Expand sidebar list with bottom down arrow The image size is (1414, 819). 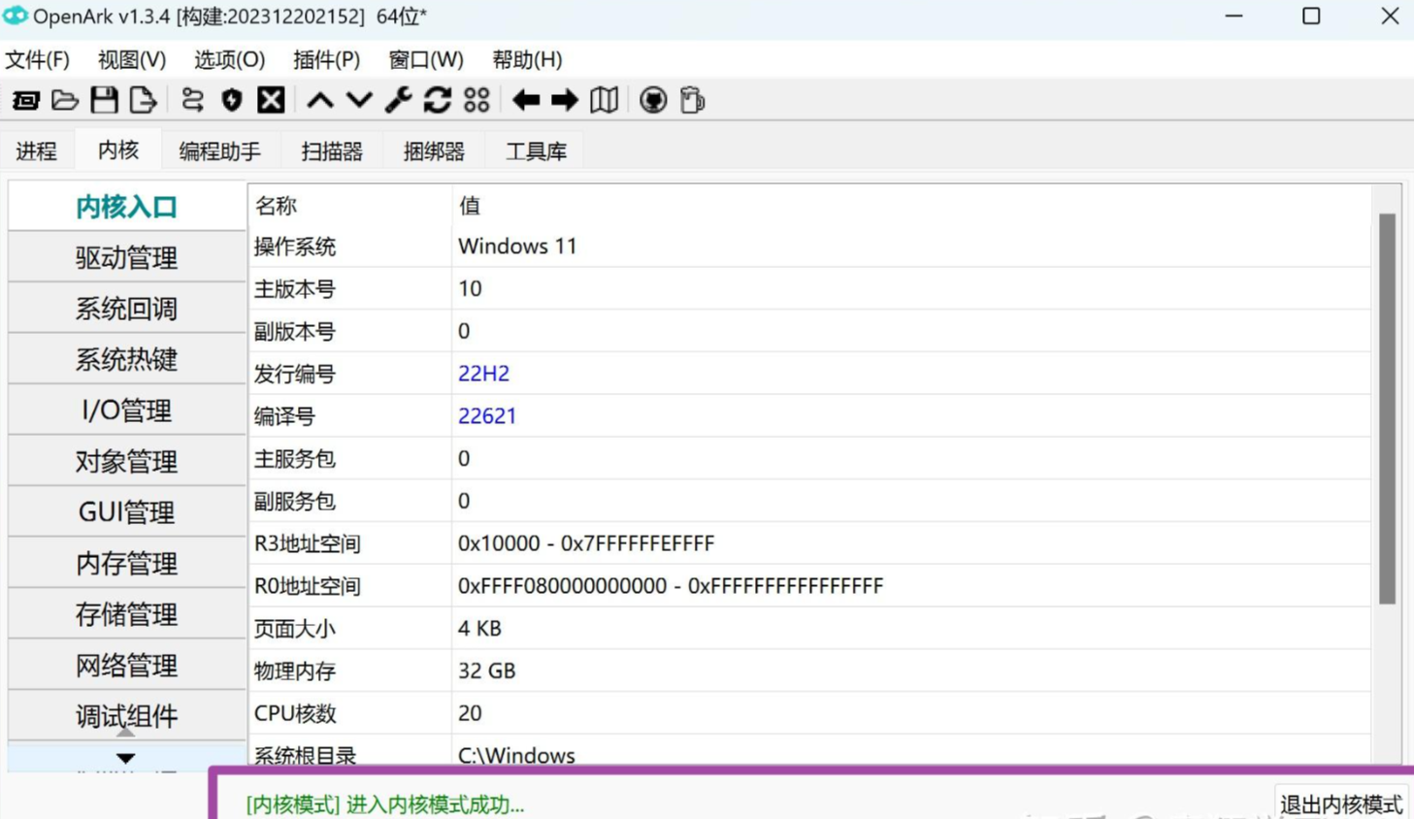[x=126, y=758]
